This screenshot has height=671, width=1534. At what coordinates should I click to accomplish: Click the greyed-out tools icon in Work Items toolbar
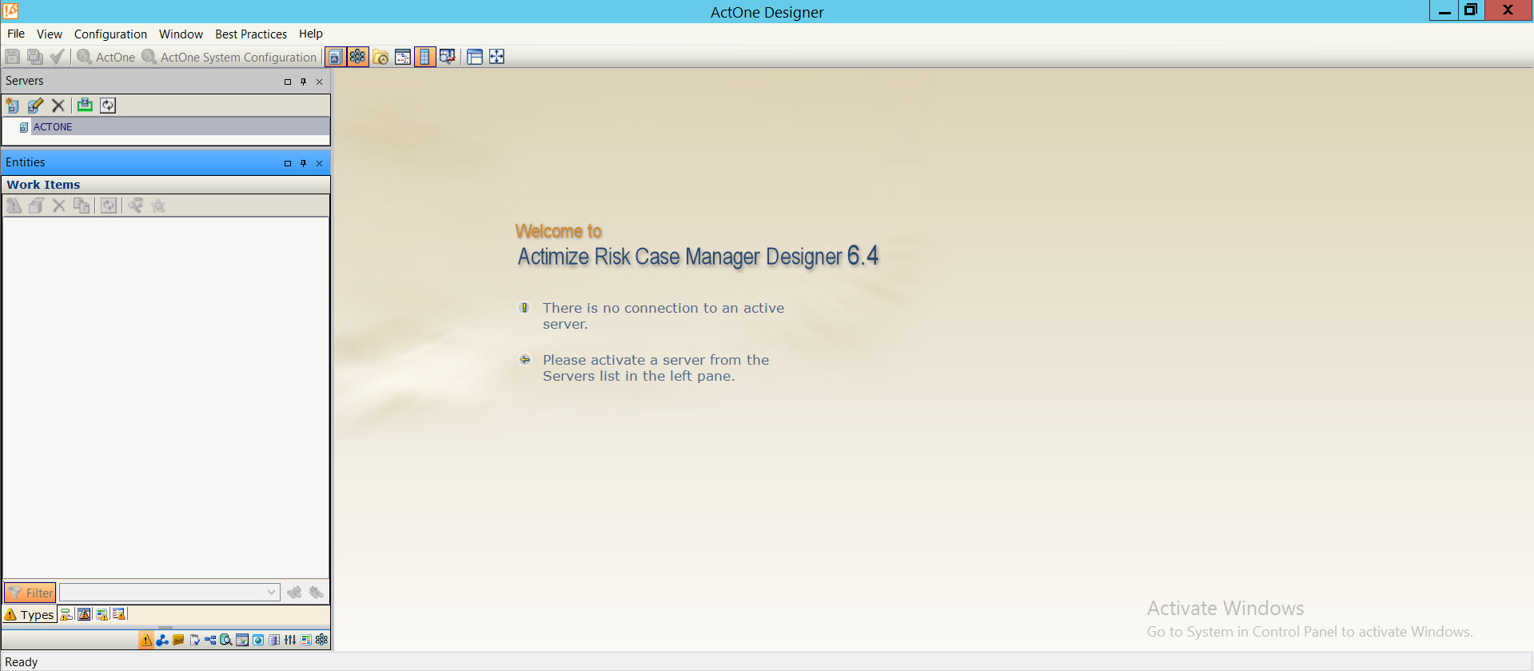click(136, 206)
